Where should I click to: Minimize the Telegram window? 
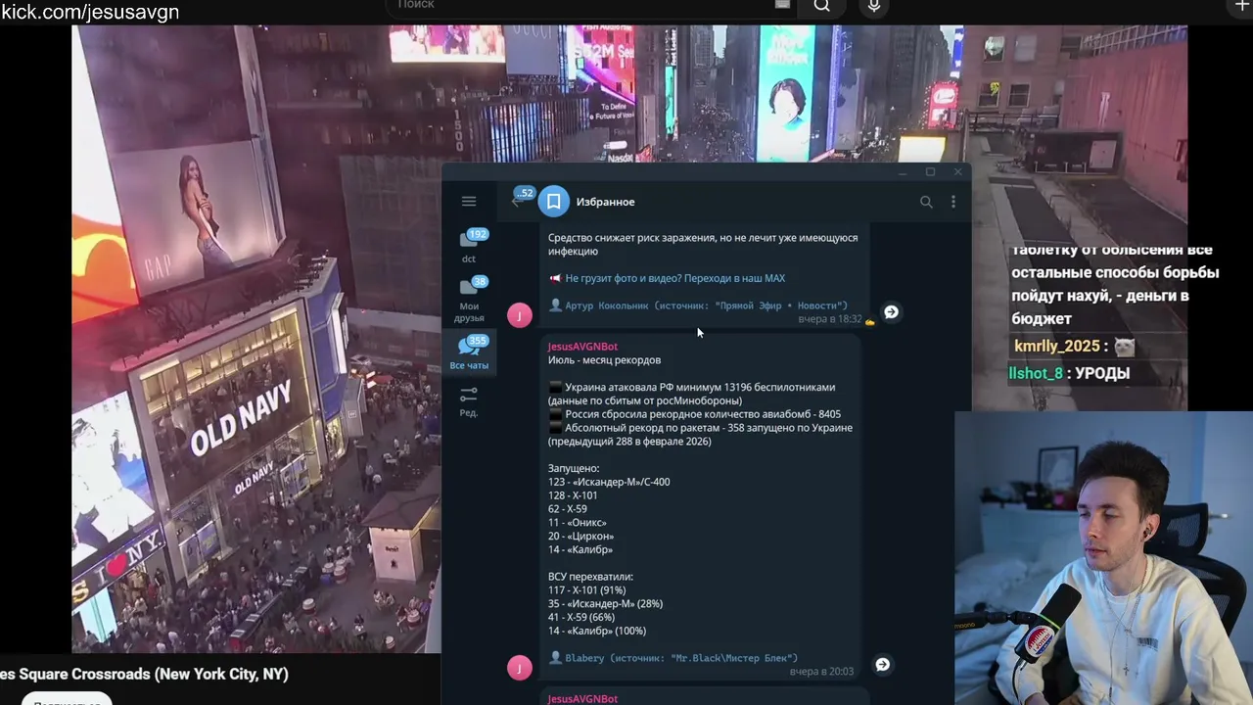coord(903,173)
